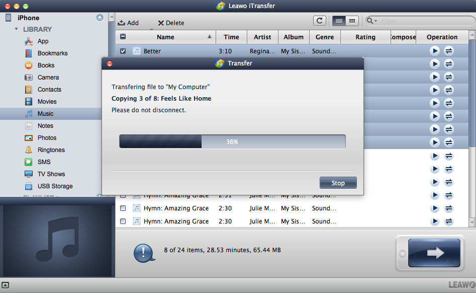The height and width of the screenshot is (293, 476).
Task: Uncheck the Better song checkbox
Action: pos(123,51)
